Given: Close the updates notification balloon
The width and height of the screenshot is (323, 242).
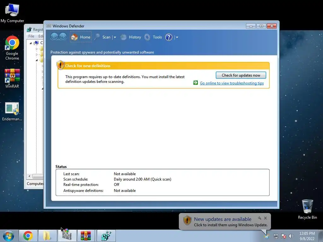Looking at the screenshot, I should pyautogui.click(x=265, y=218).
